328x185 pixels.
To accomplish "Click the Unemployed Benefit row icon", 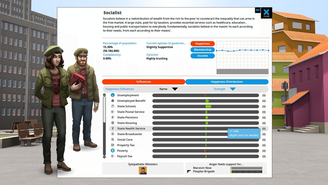I will coord(113,101).
